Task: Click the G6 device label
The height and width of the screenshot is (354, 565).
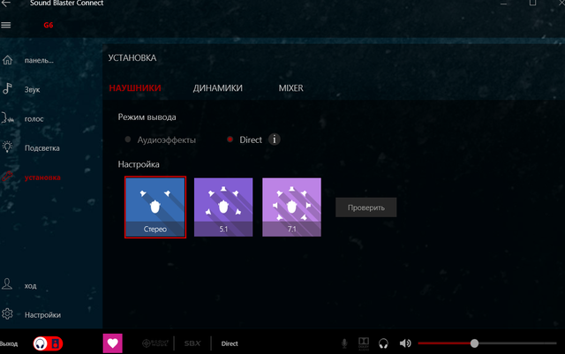Action: click(49, 25)
